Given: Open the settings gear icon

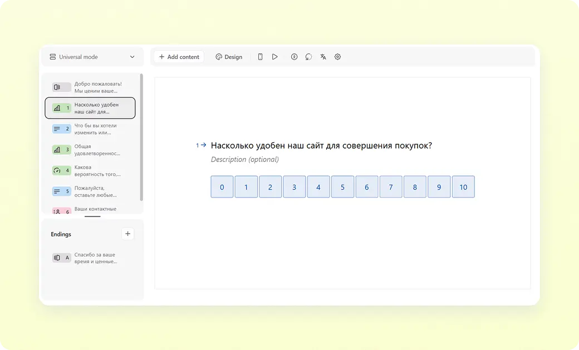Looking at the screenshot, I should pyautogui.click(x=337, y=57).
